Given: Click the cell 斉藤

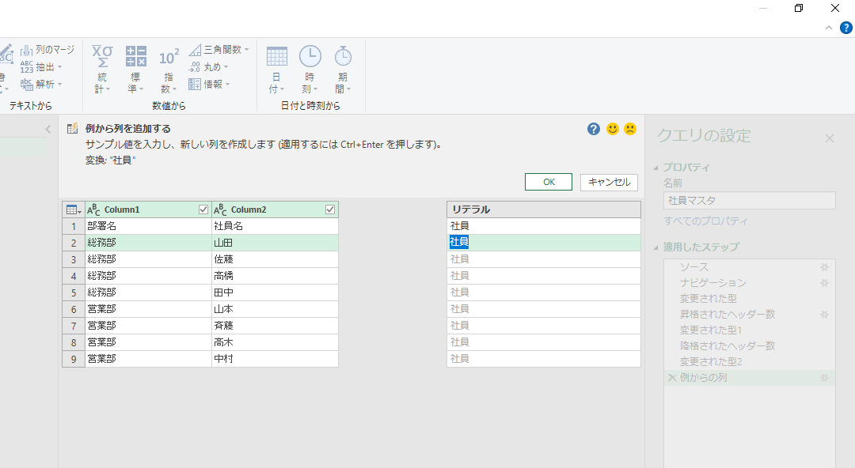Looking at the screenshot, I should click(x=275, y=326).
